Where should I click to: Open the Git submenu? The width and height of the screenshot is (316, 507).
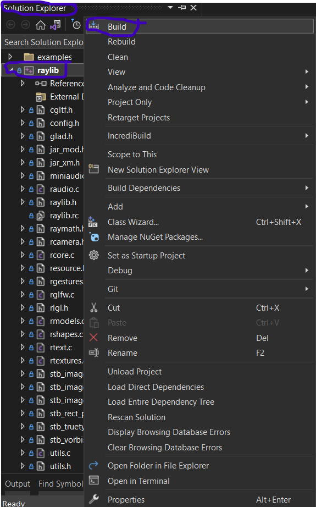pos(199,289)
